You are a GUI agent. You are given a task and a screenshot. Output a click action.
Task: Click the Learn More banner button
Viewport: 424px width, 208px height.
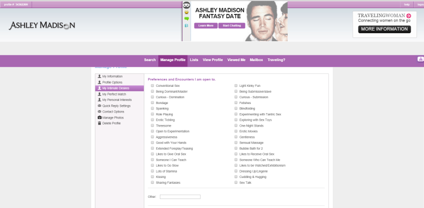pos(206,26)
